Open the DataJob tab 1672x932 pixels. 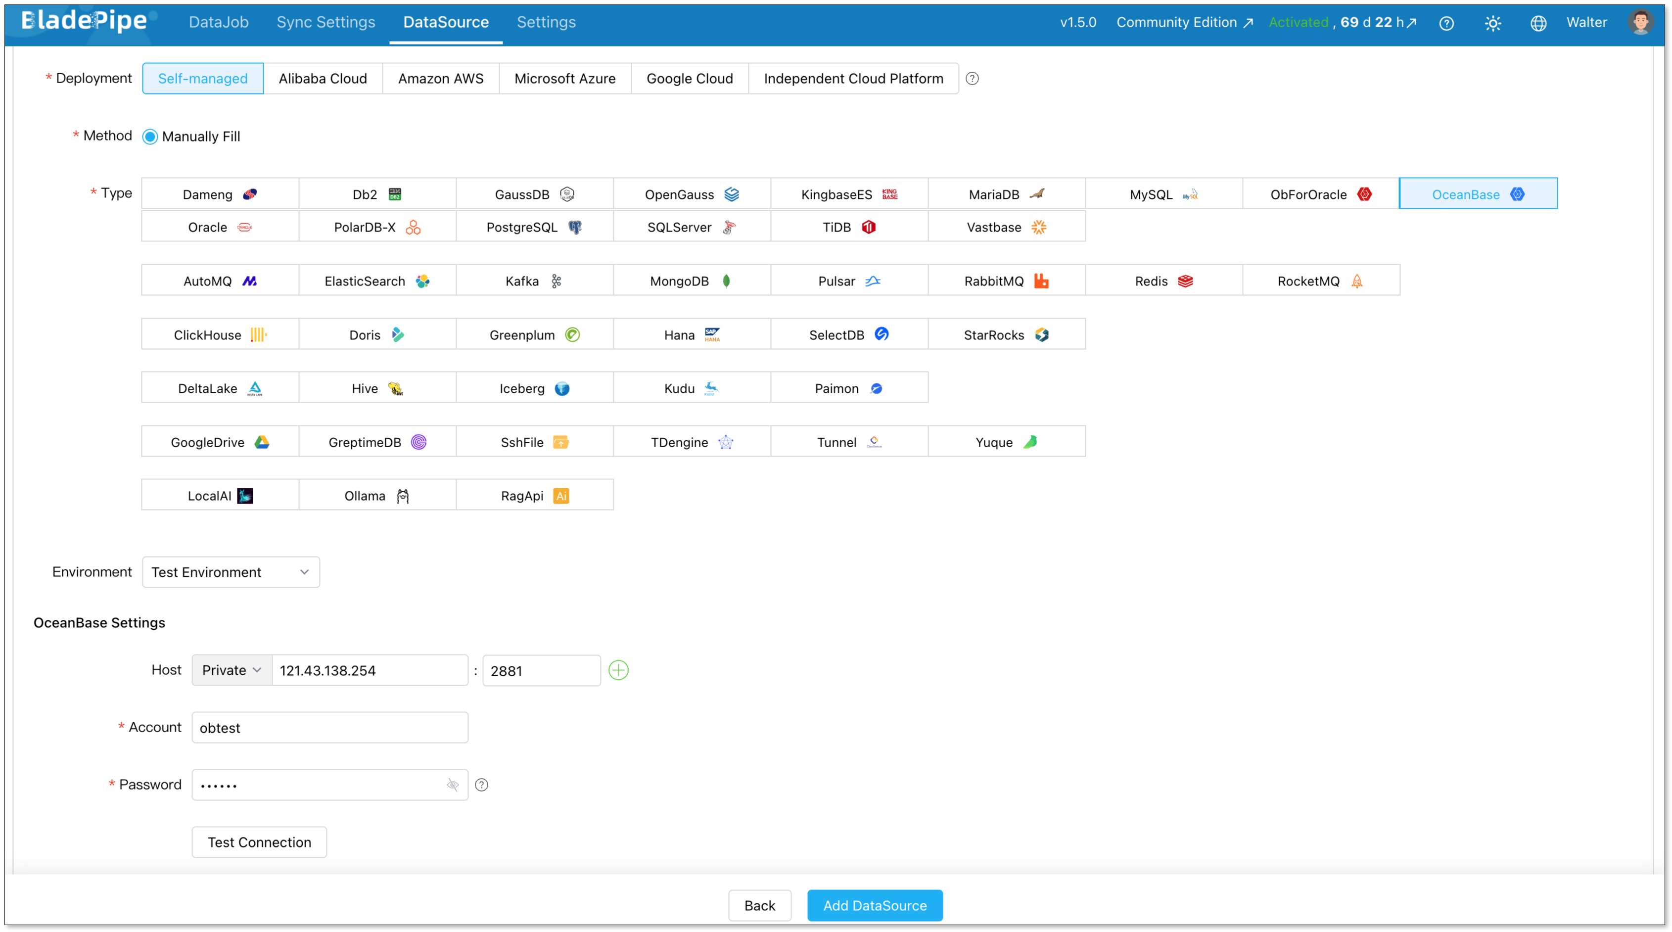(219, 22)
